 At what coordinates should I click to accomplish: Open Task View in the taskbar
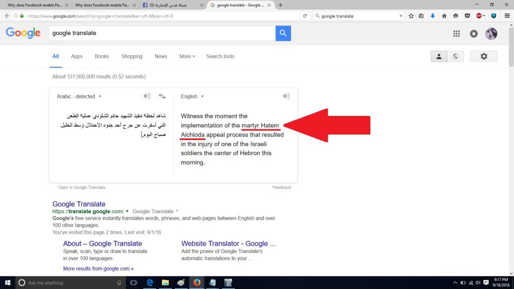coord(134,282)
